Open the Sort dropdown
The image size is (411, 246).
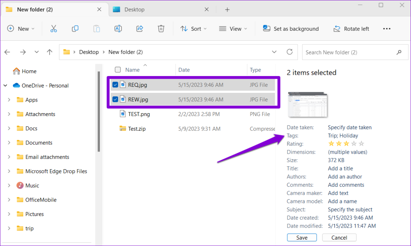(193, 29)
